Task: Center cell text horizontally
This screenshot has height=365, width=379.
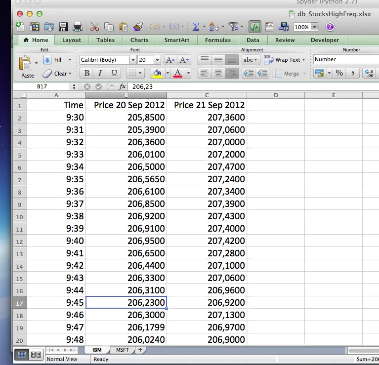Action: point(218,73)
